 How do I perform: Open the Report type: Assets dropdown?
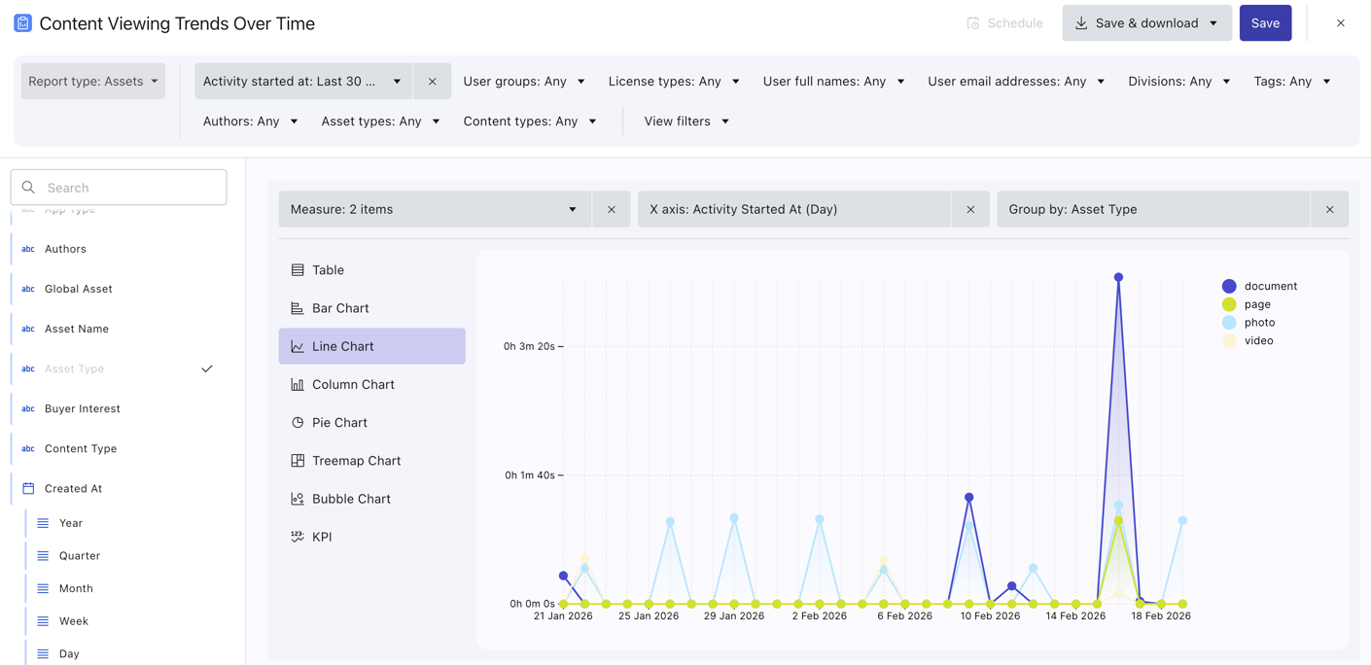tap(93, 82)
